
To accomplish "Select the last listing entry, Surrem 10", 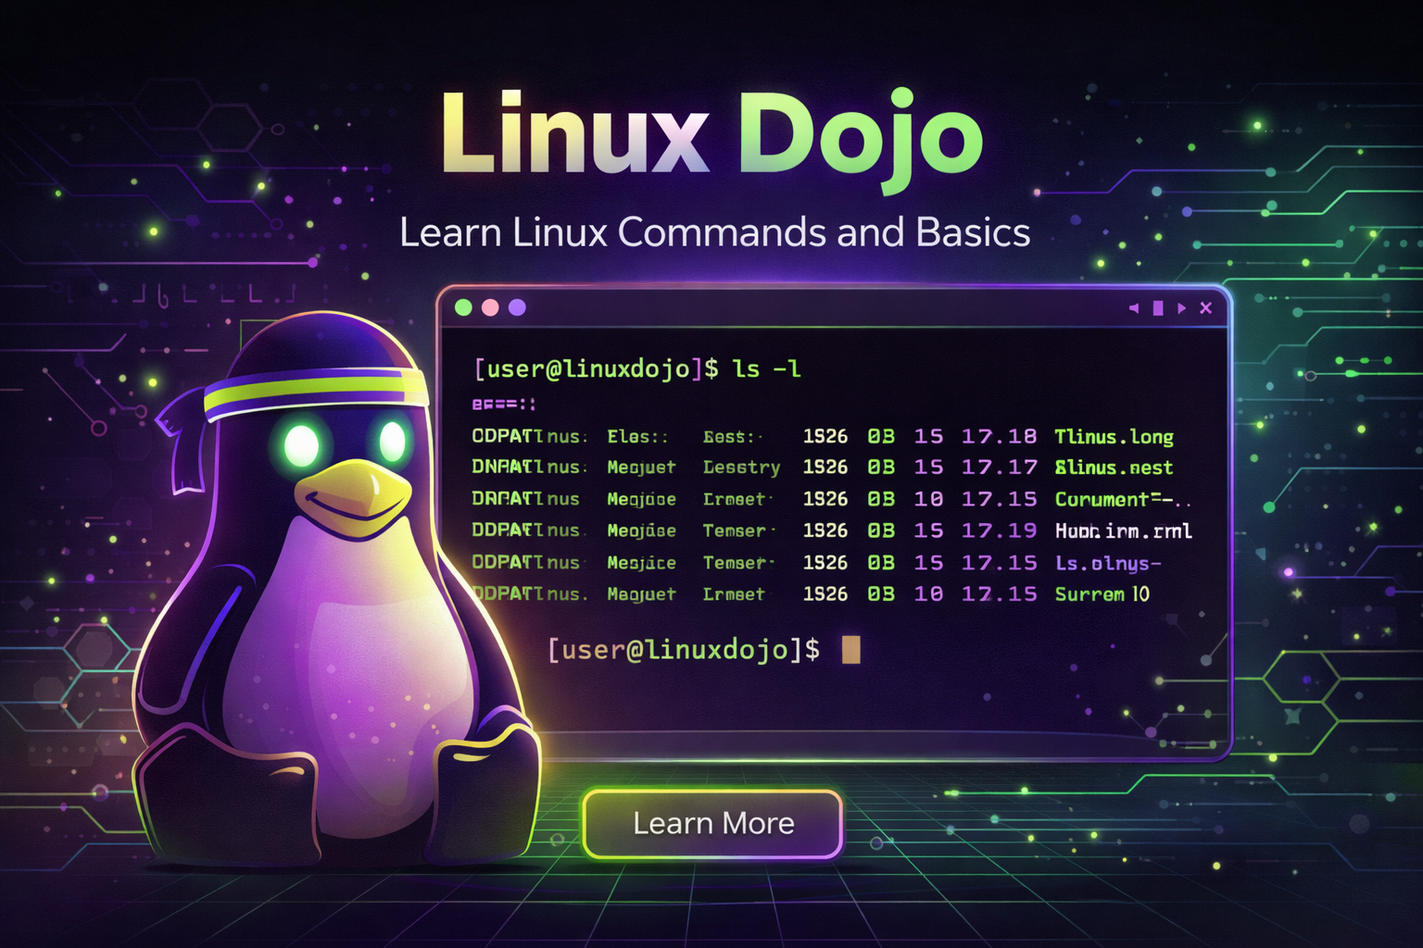I will [1102, 594].
